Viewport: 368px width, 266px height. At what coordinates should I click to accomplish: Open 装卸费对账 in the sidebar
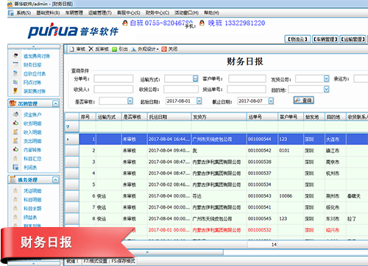(35, 91)
